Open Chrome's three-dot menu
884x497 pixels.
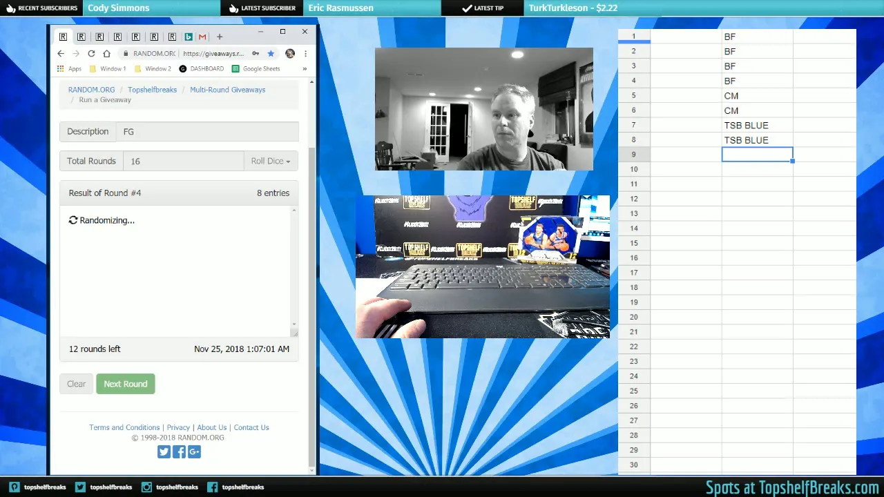pyautogui.click(x=305, y=53)
